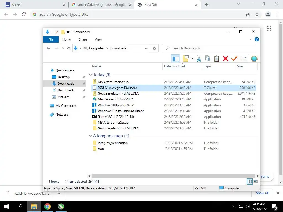Collapse the Today (9) group
Image resolution: width=283 pixels, height=212 pixels.
(x=90, y=75)
